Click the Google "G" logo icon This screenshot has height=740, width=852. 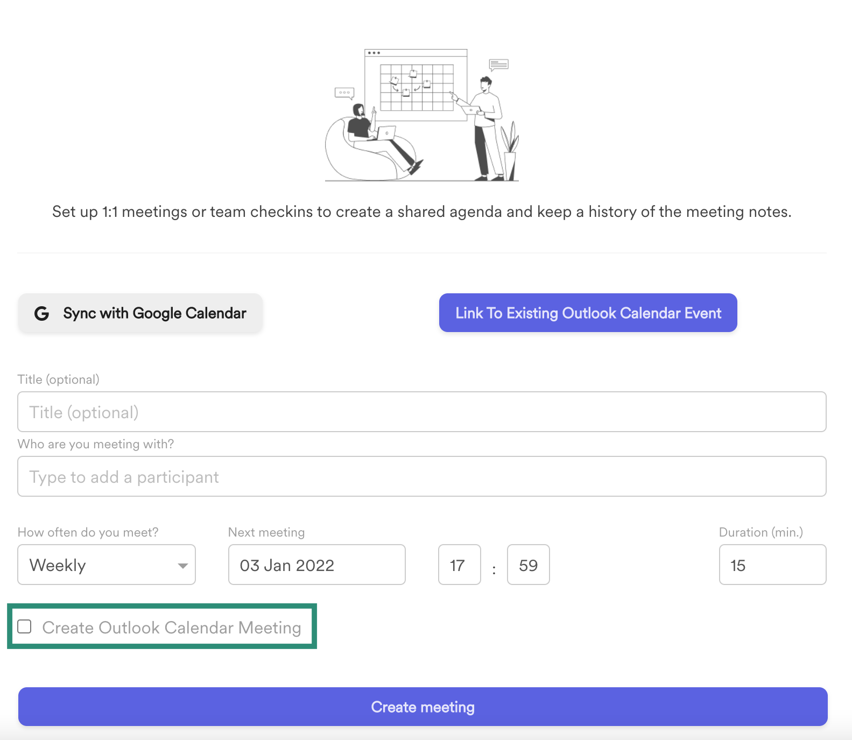pyautogui.click(x=43, y=313)
